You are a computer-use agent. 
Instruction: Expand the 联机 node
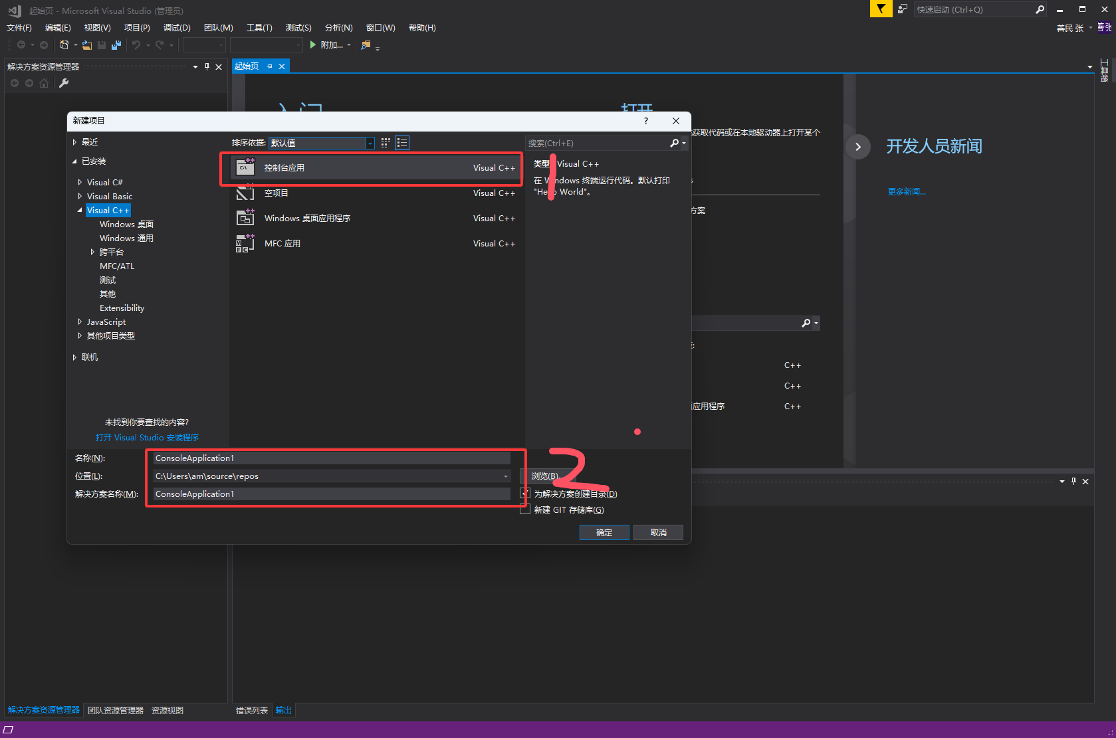click(x=74, y=357)
